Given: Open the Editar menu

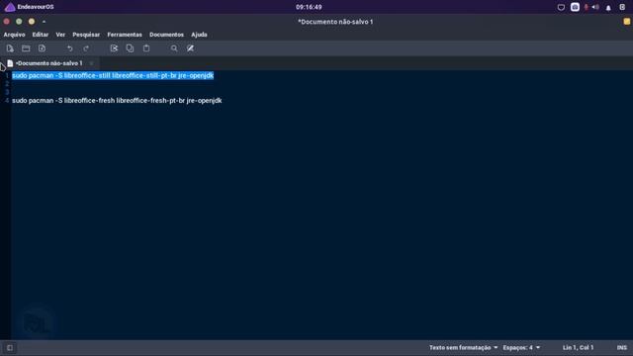Looking at the screenshot, I should click(x=41, y=35).
